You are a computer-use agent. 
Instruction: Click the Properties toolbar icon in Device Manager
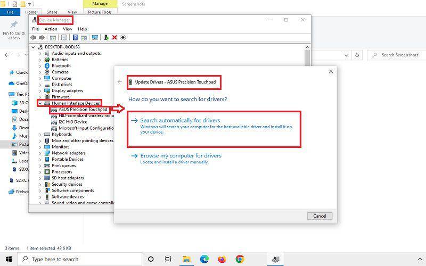(64, 37)
